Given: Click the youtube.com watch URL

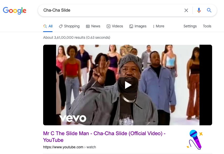Looking at the screenshot, I should 69,147.
